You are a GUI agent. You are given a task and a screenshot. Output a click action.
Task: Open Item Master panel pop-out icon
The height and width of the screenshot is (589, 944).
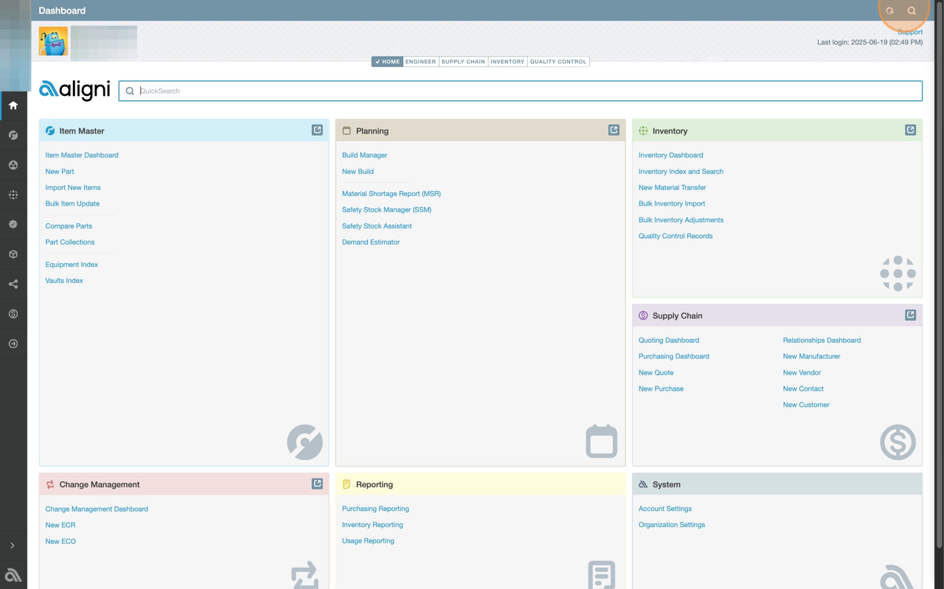coord(317,130)
